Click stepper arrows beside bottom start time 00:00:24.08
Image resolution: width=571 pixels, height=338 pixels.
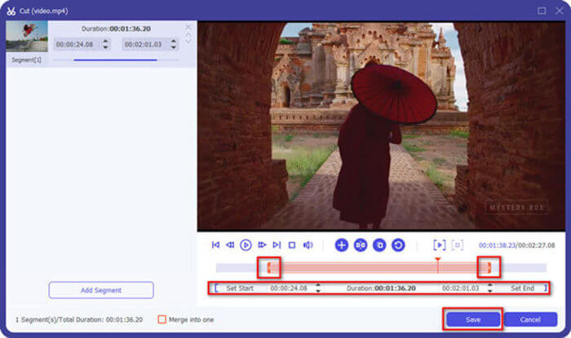(317, 288)
